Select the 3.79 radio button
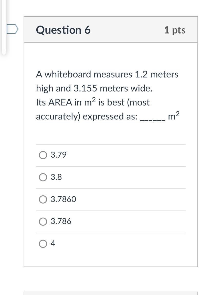212x295 pixels. [43, 155]
